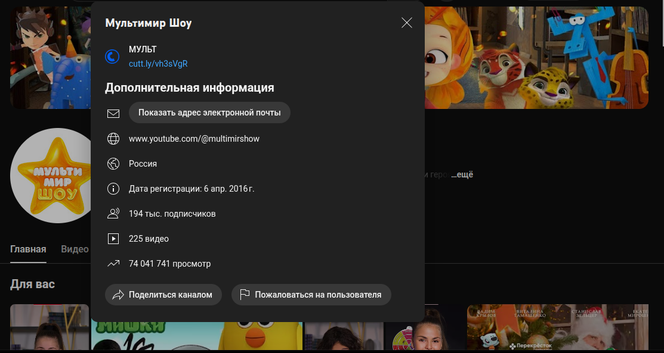Open the yellow chick Мишки video thumbnail
Image resolution: width=664 pixels, height=353 pixels.
[196, 336]
